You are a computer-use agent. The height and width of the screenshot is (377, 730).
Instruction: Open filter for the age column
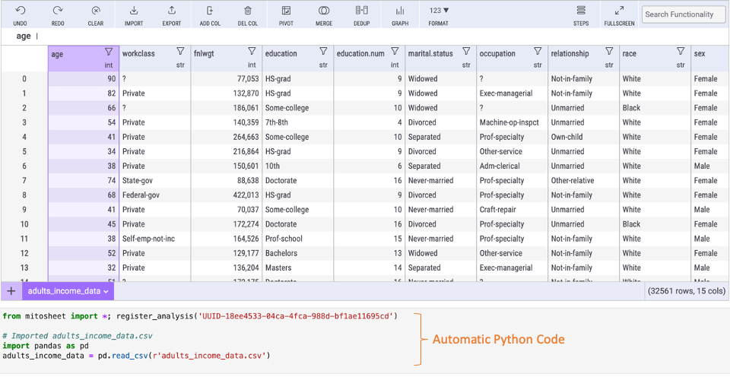pos(109,52)
